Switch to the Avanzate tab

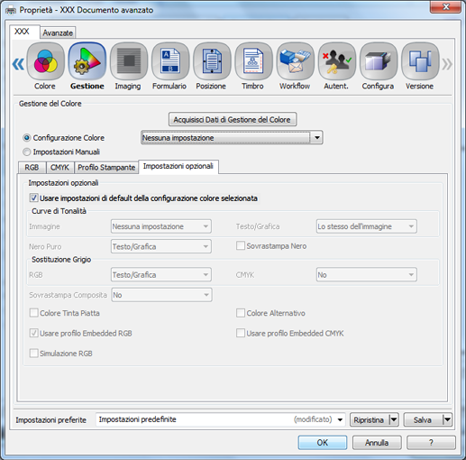58,32
